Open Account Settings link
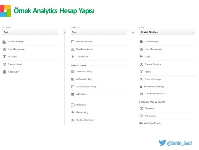Screen dimensions: 199x150 tap(16, 42)
